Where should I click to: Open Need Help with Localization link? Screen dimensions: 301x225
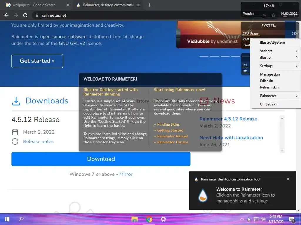(x=231, y=138)
